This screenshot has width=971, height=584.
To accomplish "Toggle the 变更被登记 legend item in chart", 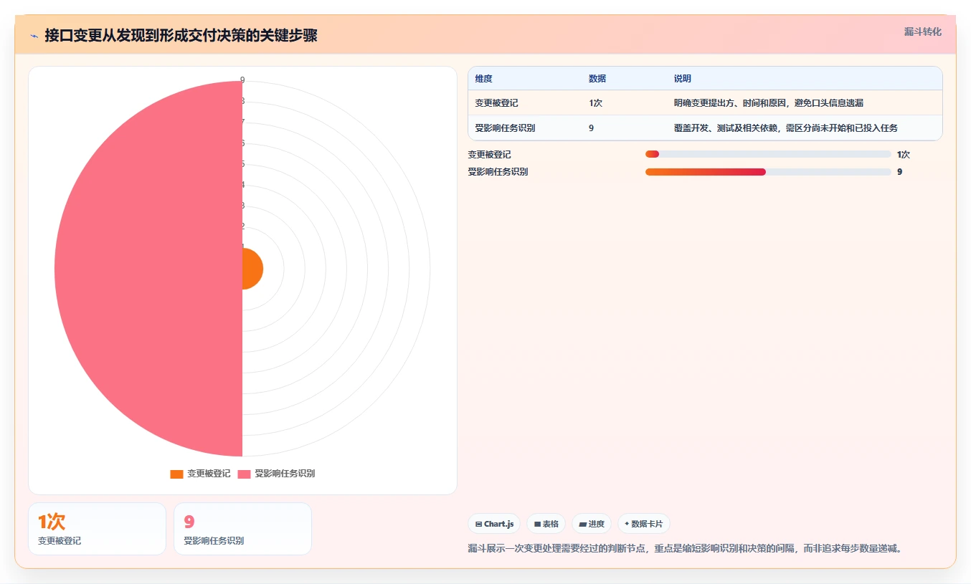I will coord(200,474).
